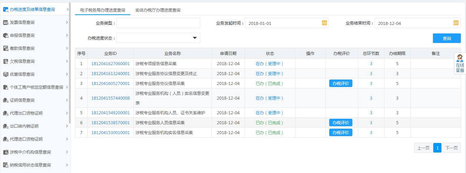Click the 申报信息查询 sidebar icon
Viewport: 466px width, 173px height.
pos(6,35)
